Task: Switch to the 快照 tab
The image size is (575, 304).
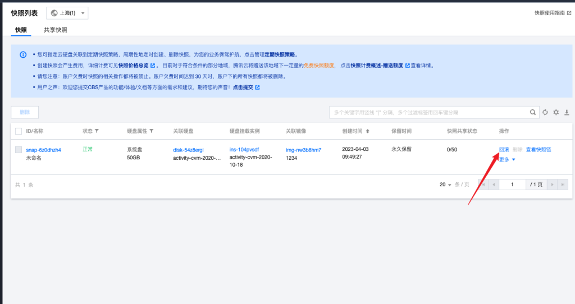Action: [x=21, y=30]
